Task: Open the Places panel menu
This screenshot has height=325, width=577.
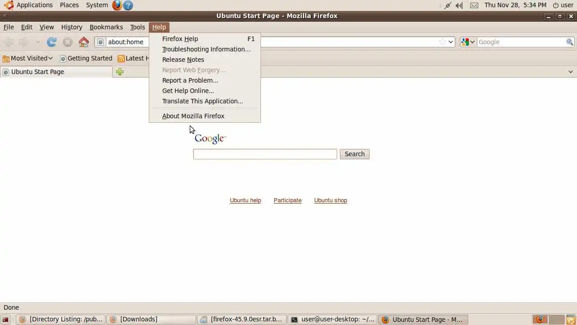Action: pyautogui.click(x=69, y=5)
